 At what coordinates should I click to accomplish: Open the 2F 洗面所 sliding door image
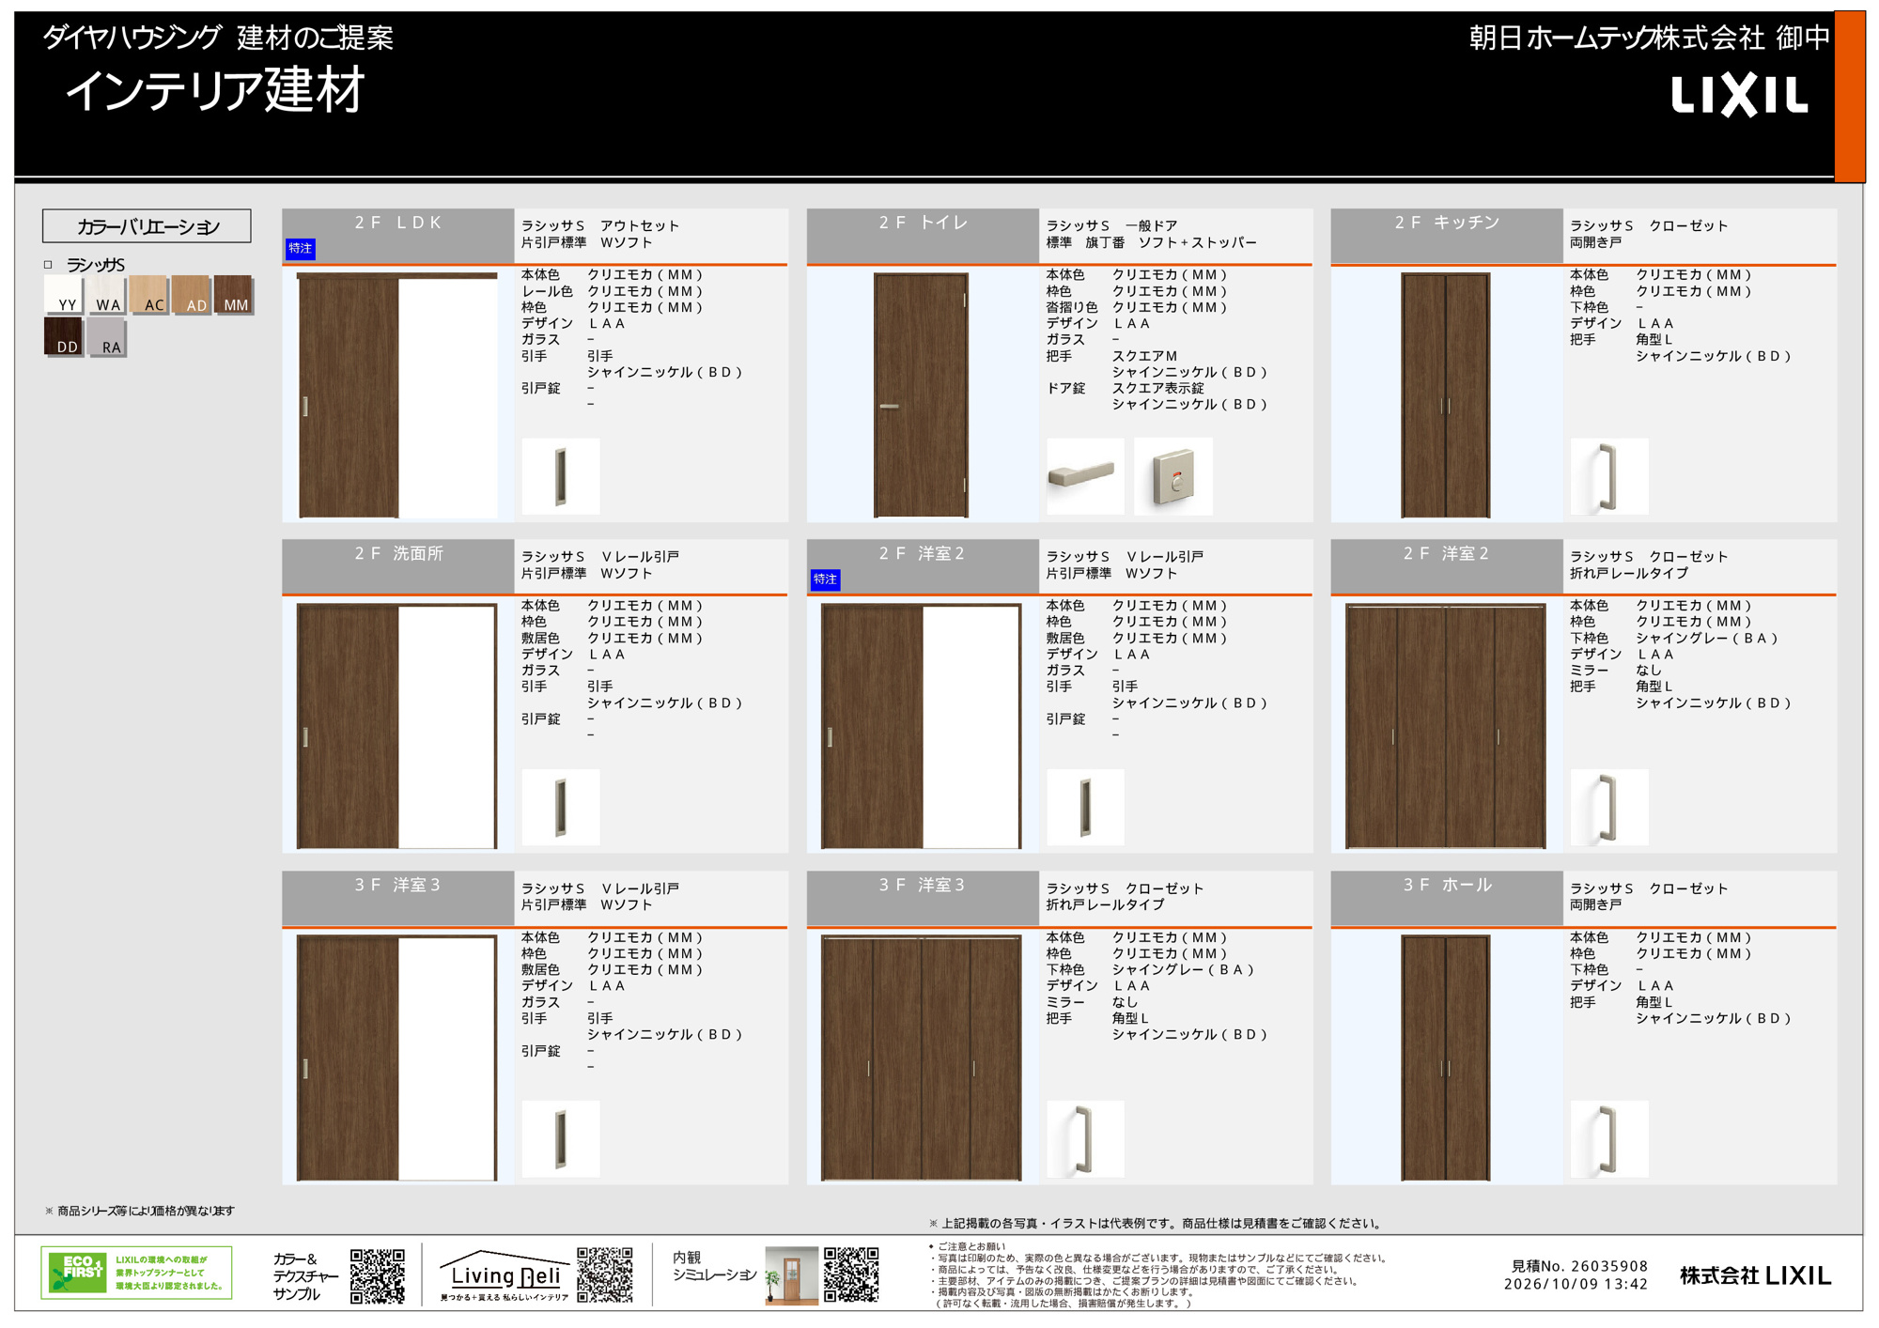tap(396, 726)
